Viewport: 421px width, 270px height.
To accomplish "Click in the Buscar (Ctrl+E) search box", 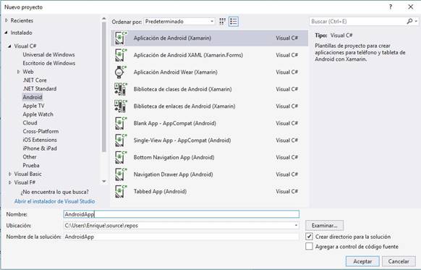I will tap(357, 21).
